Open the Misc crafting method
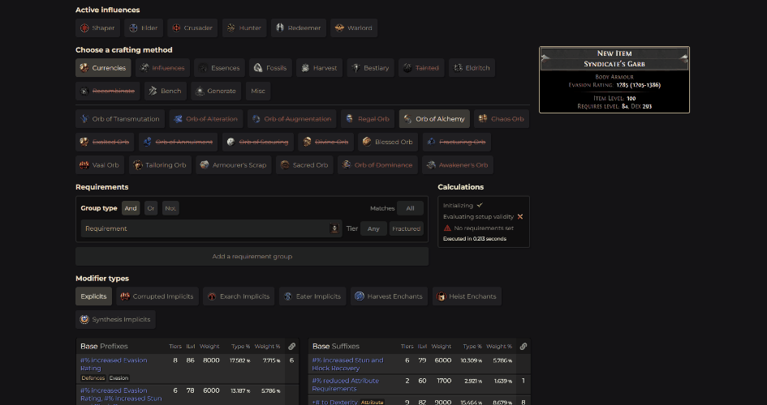 pyautogui.click(x=258, y=91)
